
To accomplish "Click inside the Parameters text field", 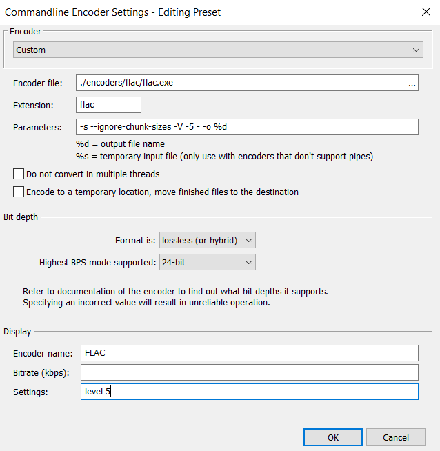I will (247, 127).
